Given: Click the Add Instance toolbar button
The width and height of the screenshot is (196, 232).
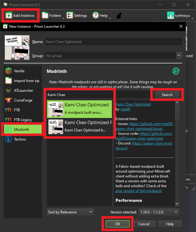Looking at the screenshot, I should click(20, 15).
